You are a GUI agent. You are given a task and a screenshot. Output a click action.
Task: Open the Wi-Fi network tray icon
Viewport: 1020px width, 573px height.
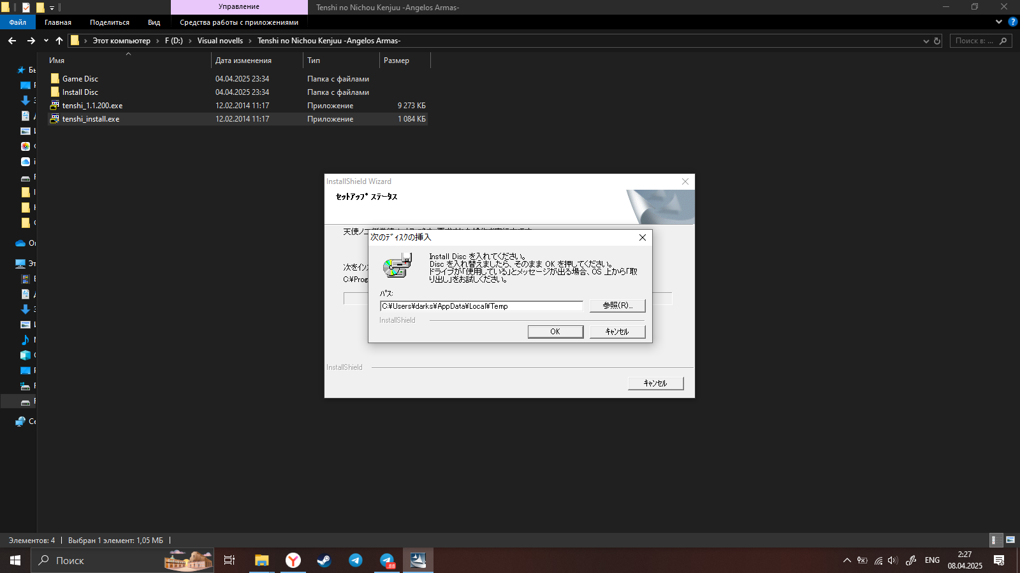pos(878,560)
